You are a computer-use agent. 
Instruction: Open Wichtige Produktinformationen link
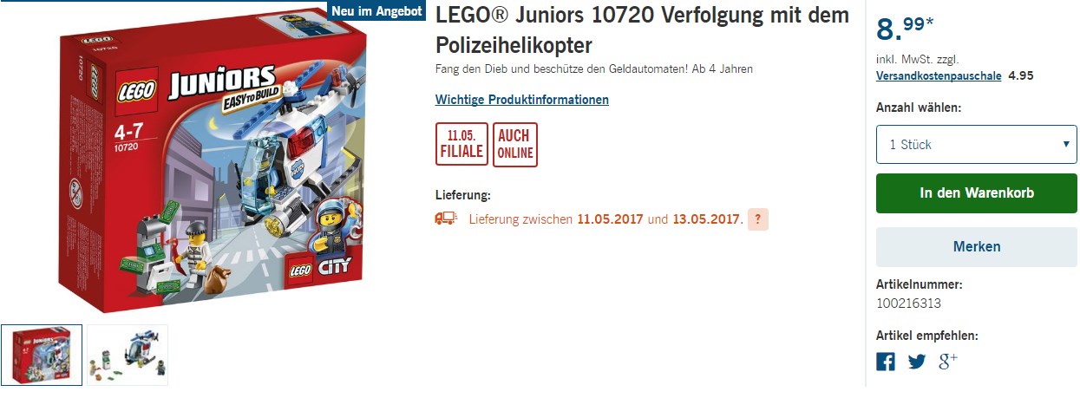click(522, 100)
